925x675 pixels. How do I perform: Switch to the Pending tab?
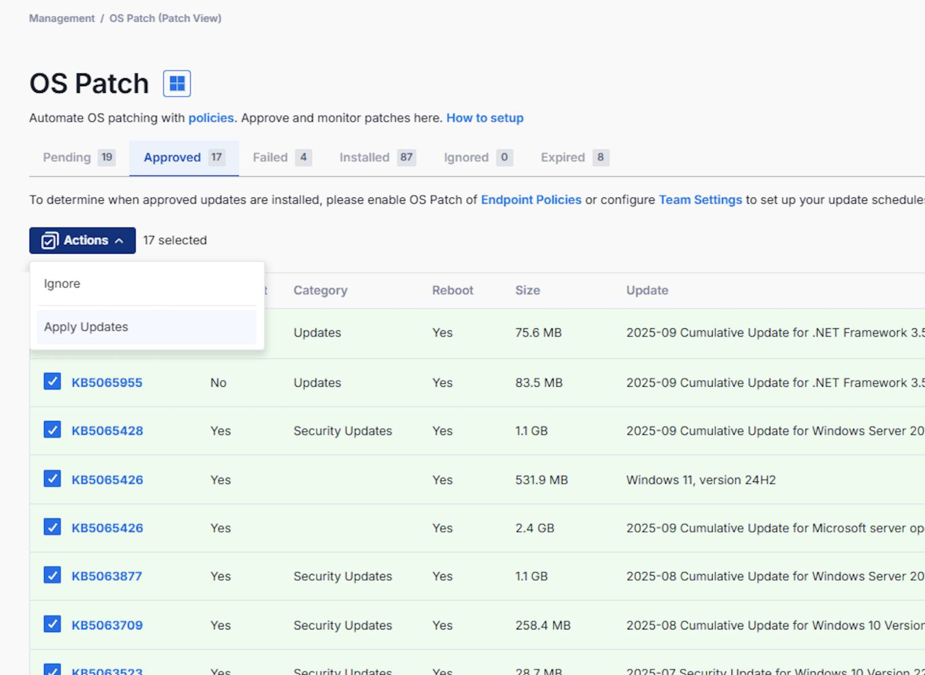[x=67, y=157]
